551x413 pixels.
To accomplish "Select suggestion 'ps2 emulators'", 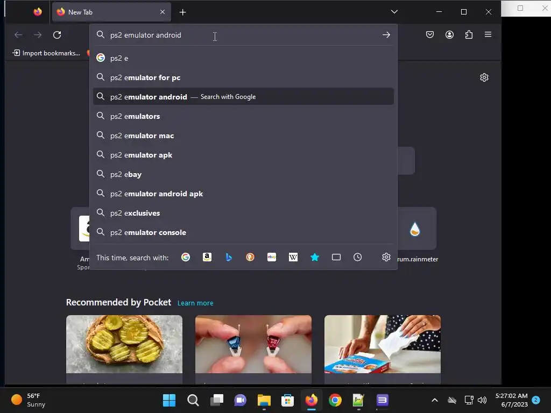I will [x=243, y=116].
